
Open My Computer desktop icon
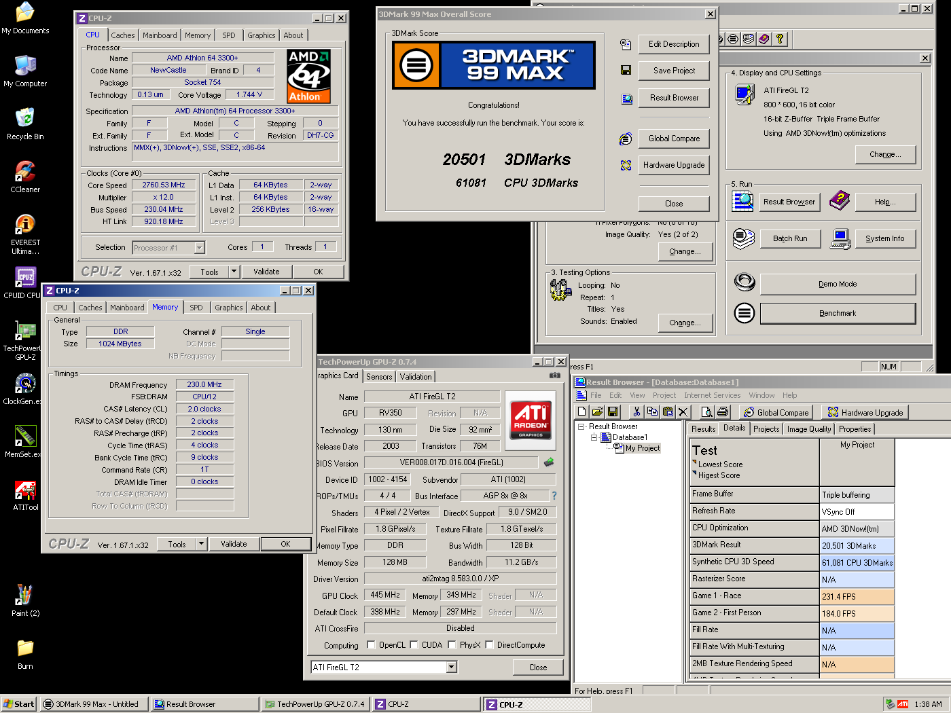25,71
